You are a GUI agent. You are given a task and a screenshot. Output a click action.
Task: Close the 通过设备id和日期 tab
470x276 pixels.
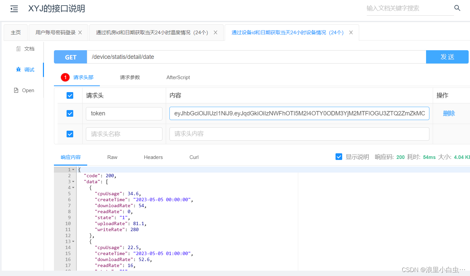point(351,32)
